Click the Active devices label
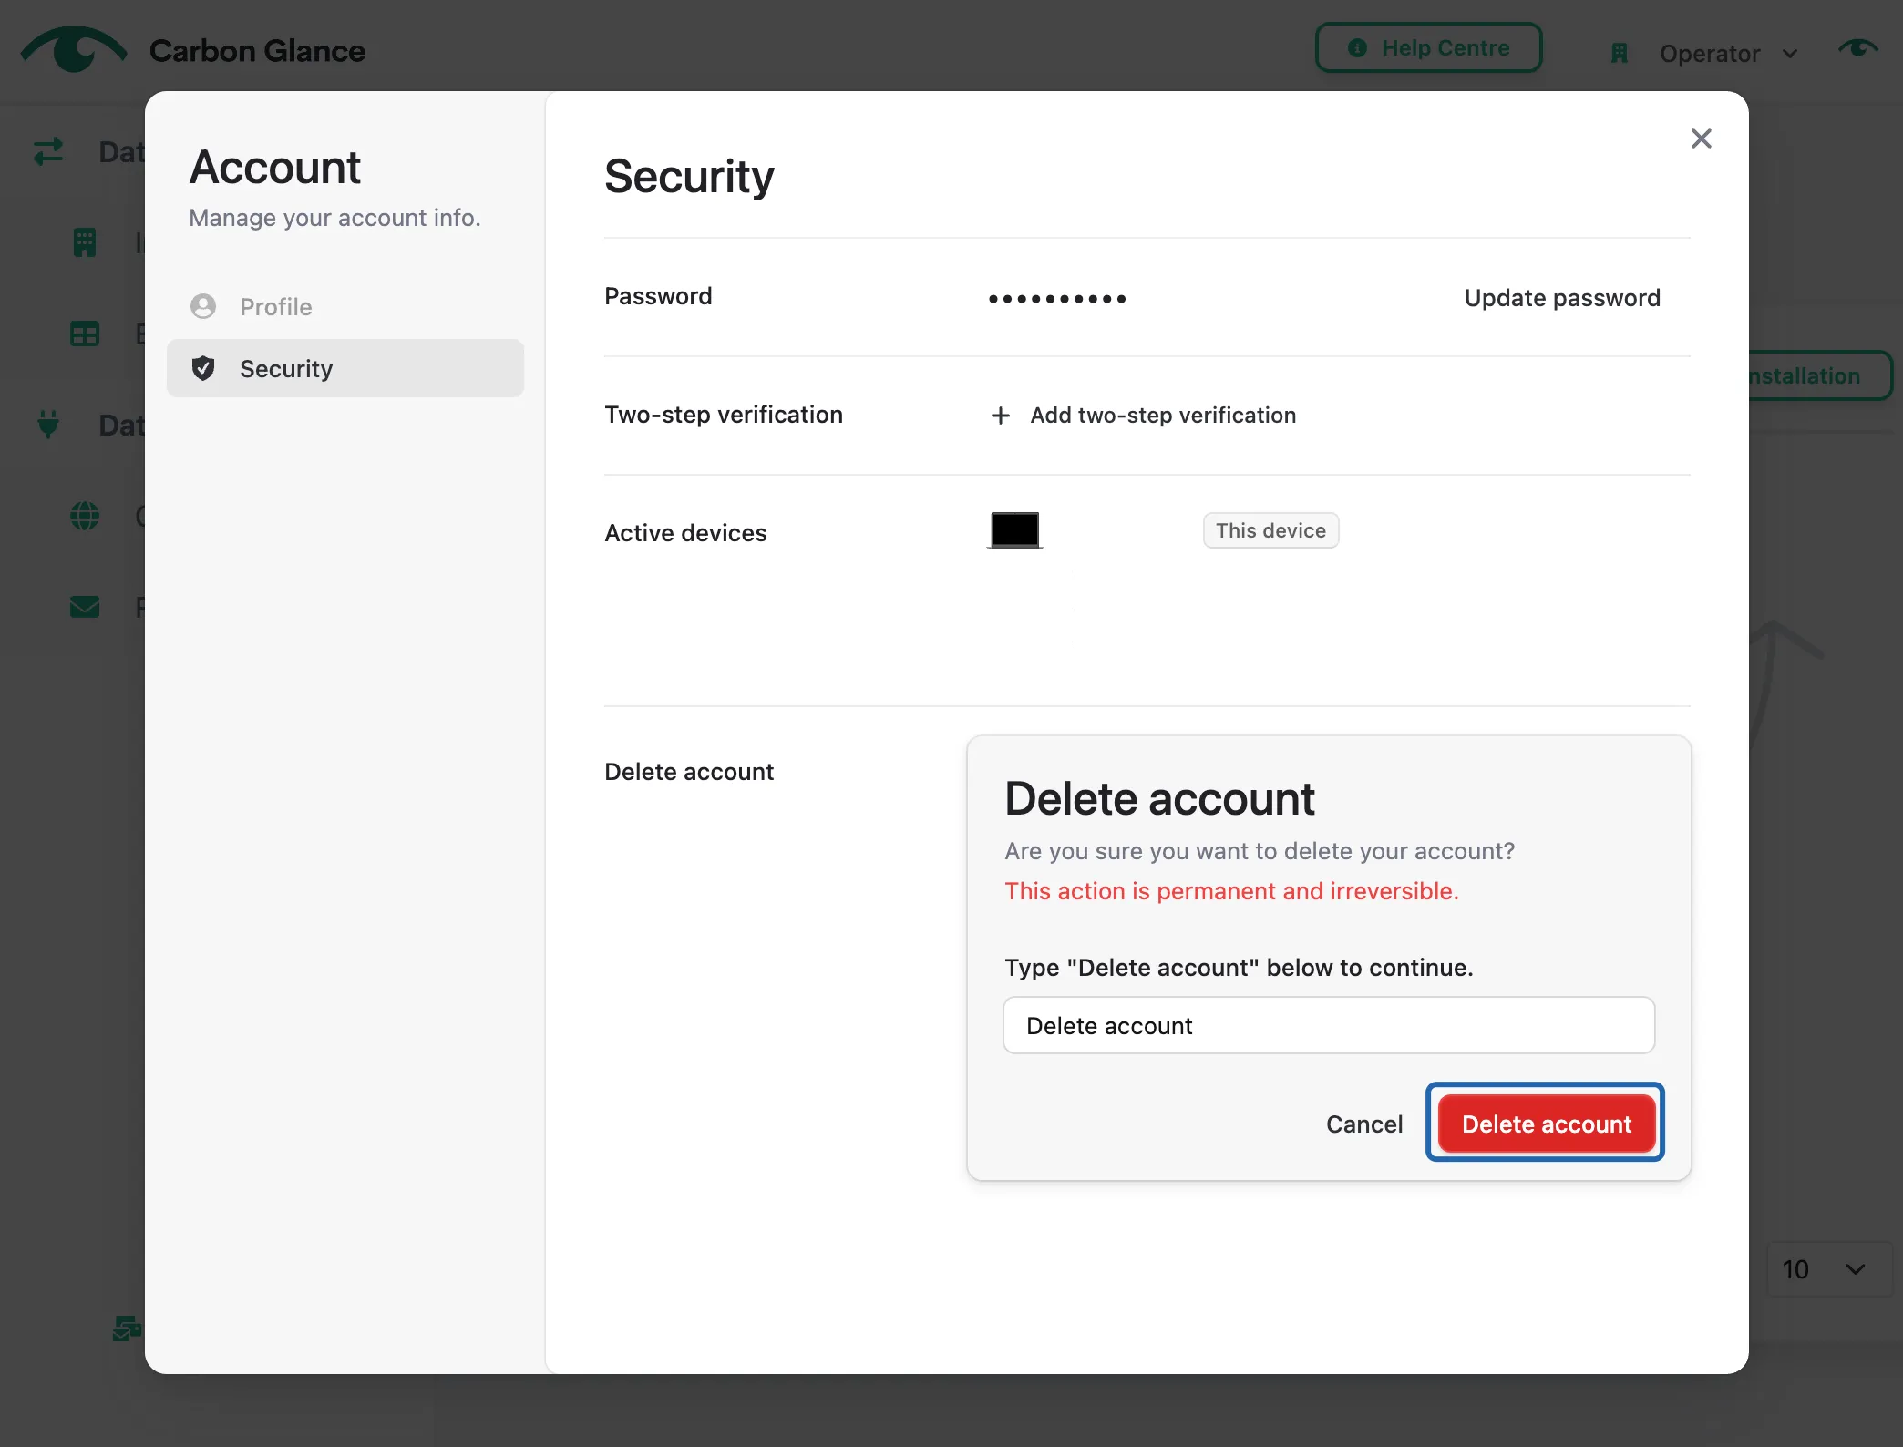 (x=685, y=533)
